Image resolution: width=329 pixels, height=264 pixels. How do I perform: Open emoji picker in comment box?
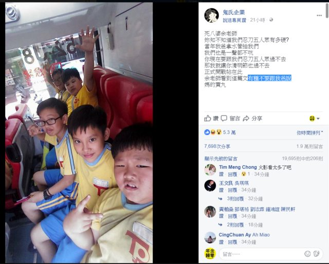[x=307, y=254]
